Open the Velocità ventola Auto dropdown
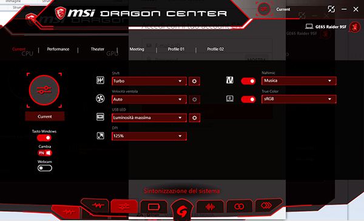The width and height of the screenshot is (364, 221). point(149,99)
